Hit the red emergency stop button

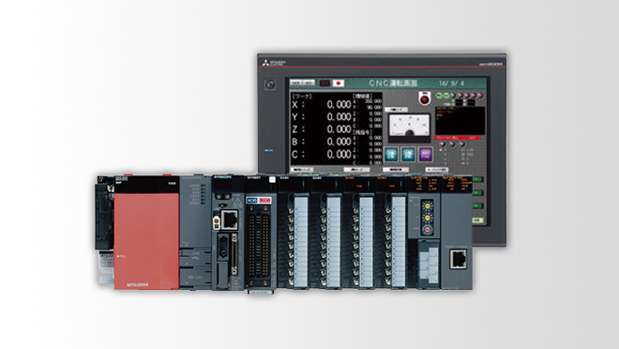[425, 99]
